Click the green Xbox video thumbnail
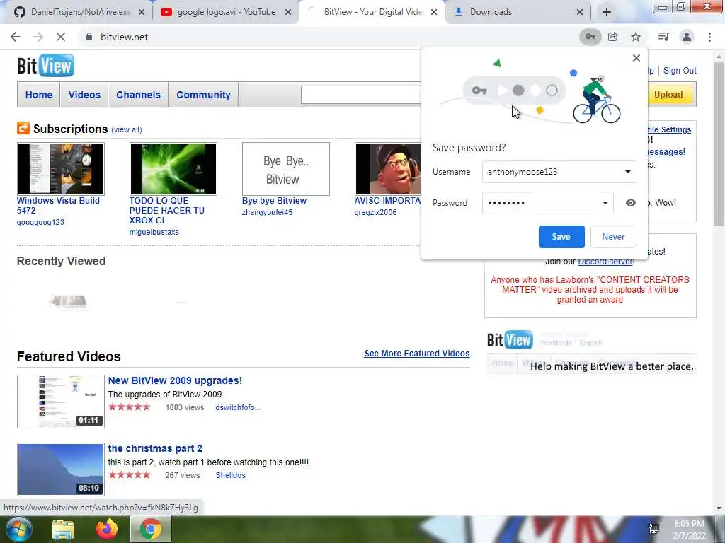 tap(173, 169)
